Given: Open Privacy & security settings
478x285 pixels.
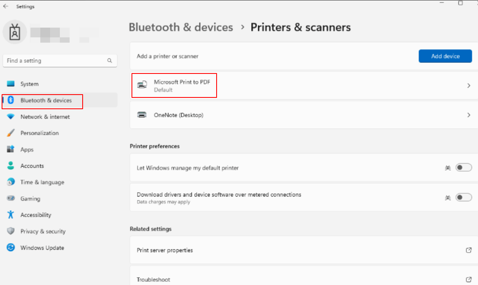Looking at the screenshot, I should [60, 231].
